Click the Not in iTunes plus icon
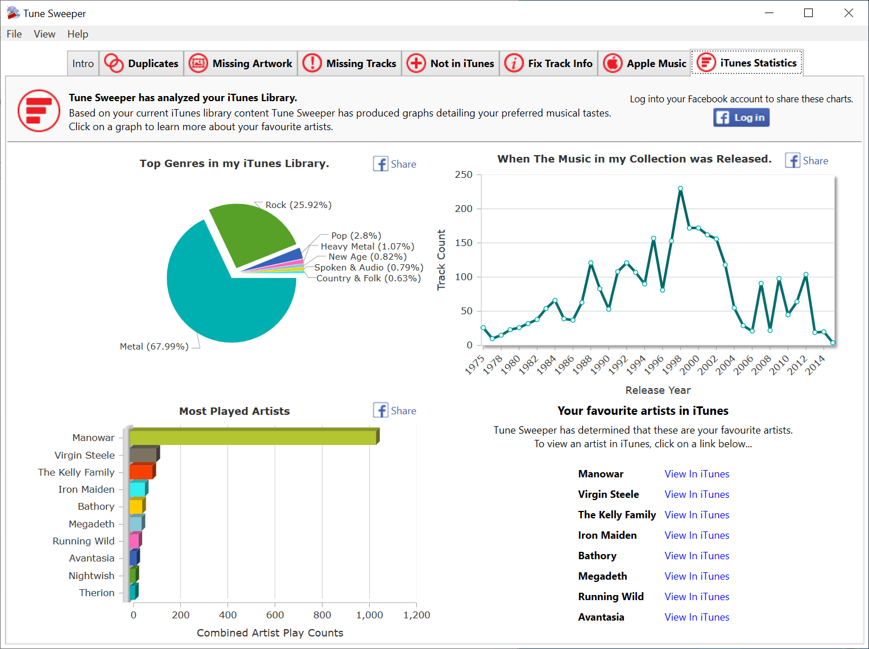Viewport: 869px width, 649px height. 416,63
